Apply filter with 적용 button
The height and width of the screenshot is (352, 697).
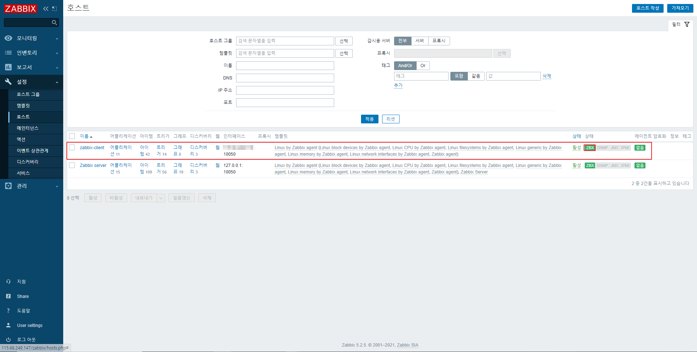(x=369, y=119)
